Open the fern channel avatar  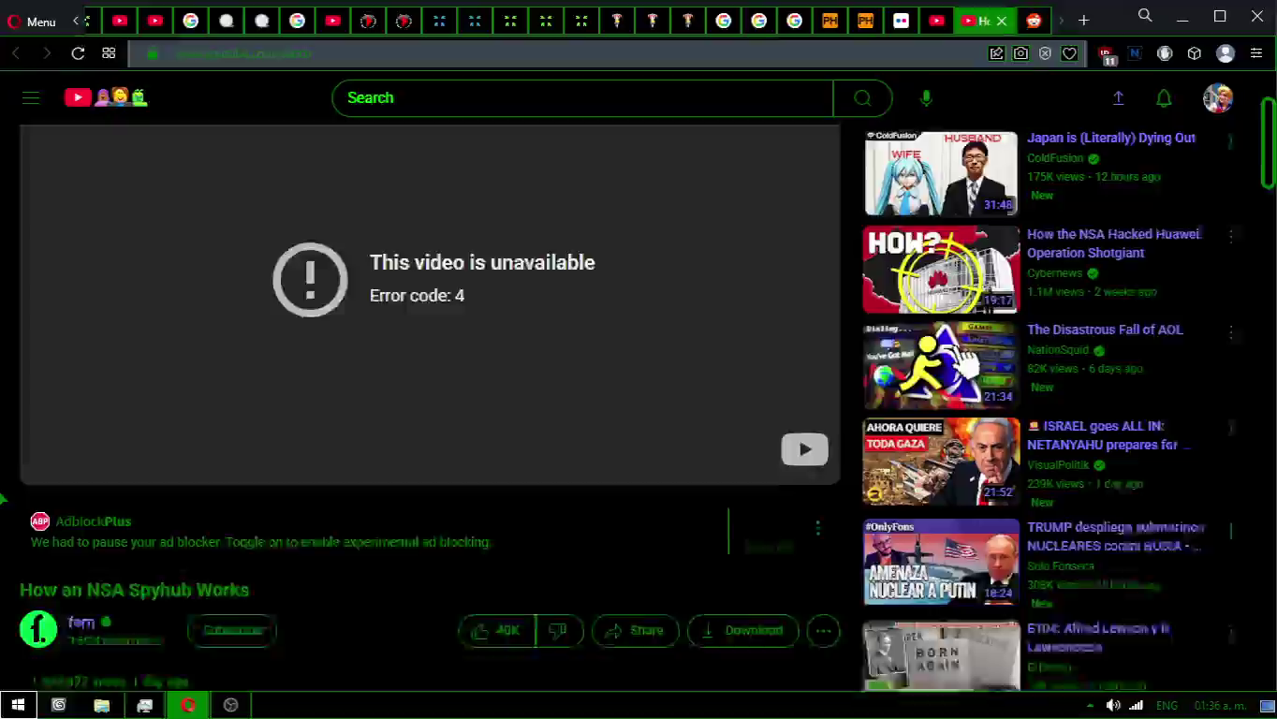point(38,629)
